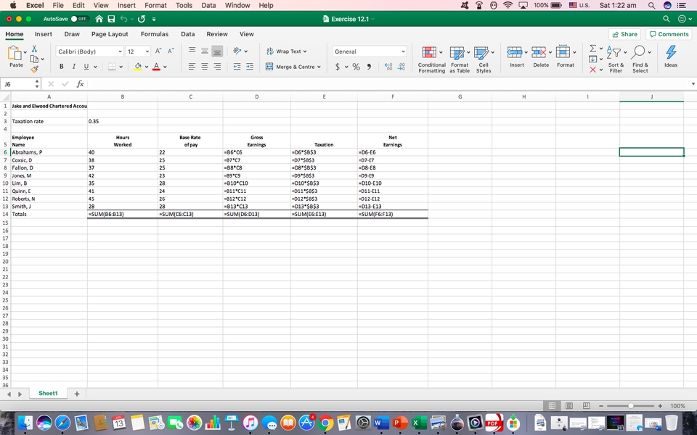The image size is (697, 435).
Task: Apply the red font colour swatch
Action: 156,67
